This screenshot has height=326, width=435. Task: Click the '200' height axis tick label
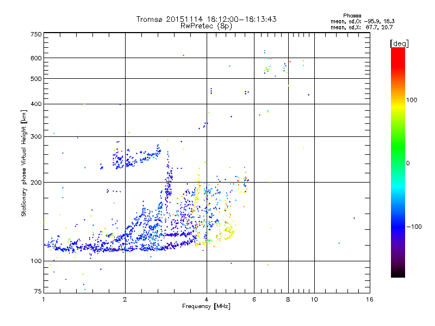tap(36, 183)
